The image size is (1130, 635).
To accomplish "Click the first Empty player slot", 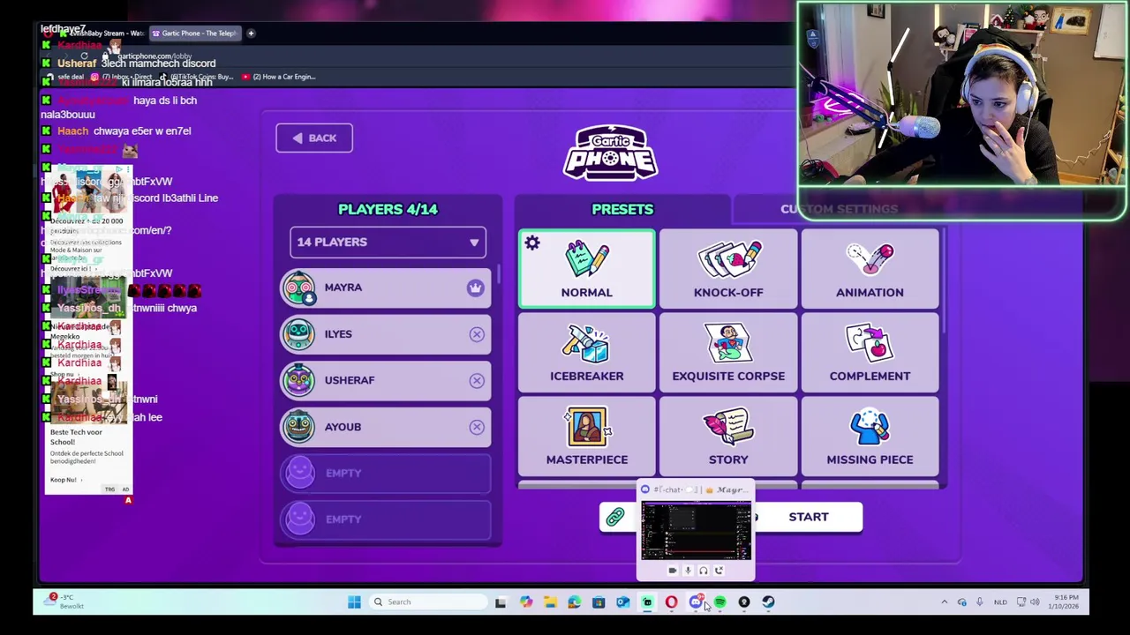I will tap(386, 474).
